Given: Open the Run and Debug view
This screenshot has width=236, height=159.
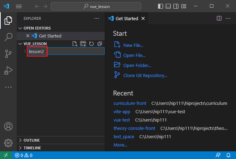Looking at the screenshot, I should pyautogui.click(x=8, y=70).
